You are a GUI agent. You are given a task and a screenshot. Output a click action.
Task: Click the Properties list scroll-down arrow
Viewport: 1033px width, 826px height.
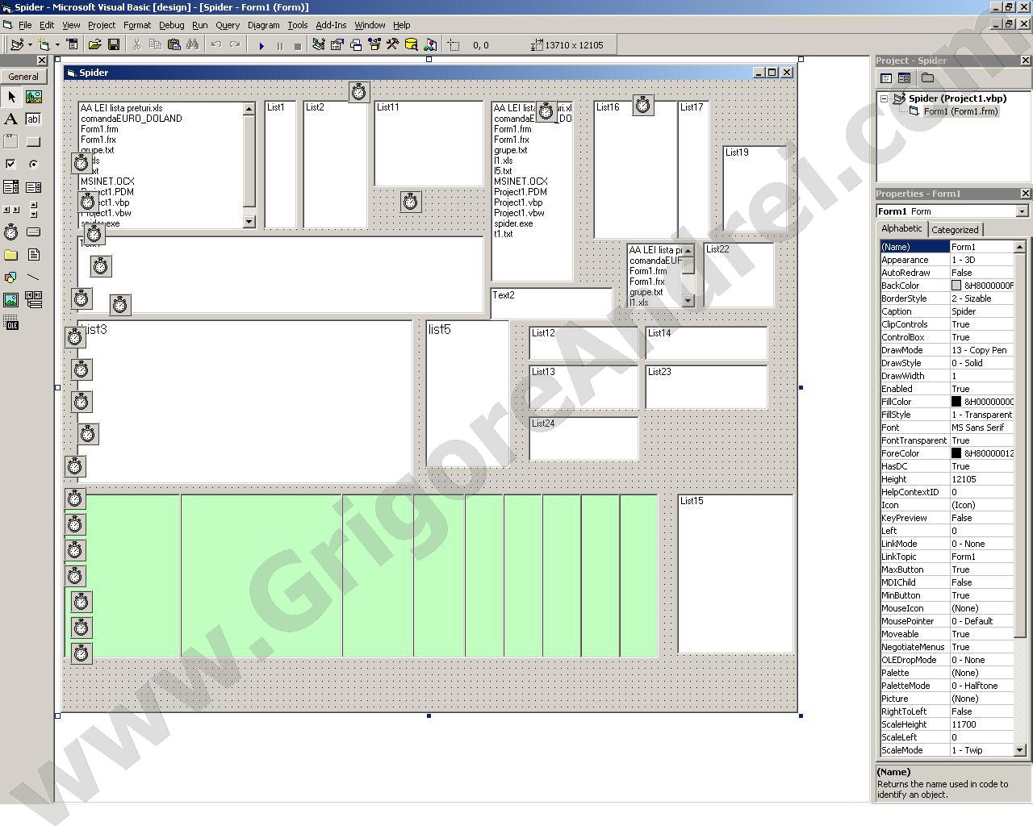(x=1020, y=750)
